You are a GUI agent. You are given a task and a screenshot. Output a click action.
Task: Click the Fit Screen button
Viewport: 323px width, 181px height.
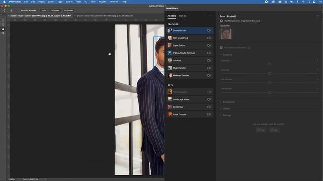coord(55,10)
